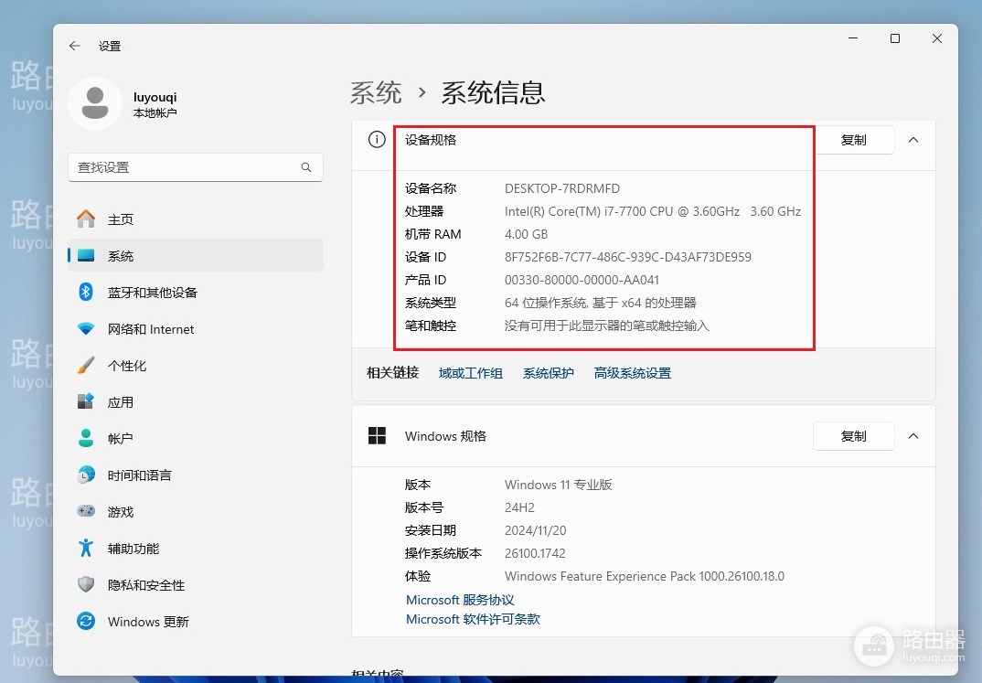Click device ID starting 8F752F6B
Image resolution: width=982 pixels, height=683 pixels.
tap(627, 257)
